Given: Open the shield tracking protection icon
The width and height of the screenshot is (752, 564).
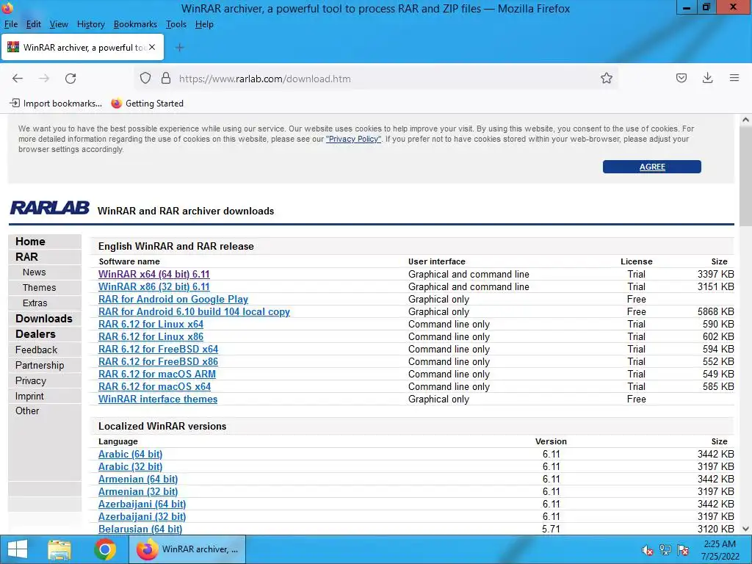Looking at the screenshot, I should pyautogui.click(x=145, y=78).
